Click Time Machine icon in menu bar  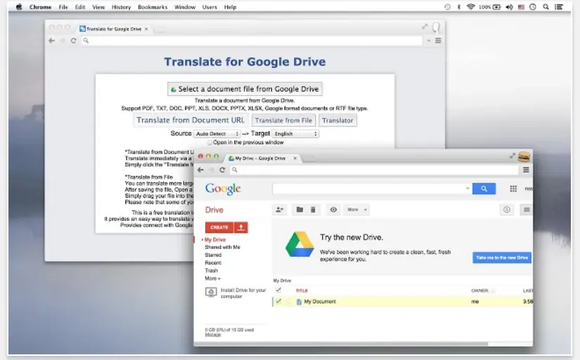448,6
